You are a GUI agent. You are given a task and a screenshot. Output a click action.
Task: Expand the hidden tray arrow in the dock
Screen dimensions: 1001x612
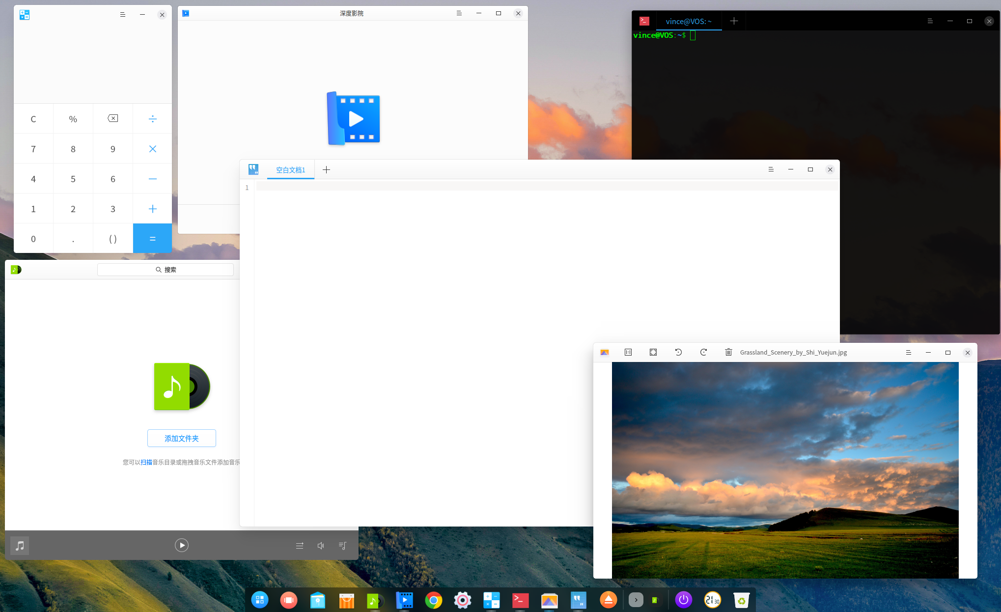(x=636, y=600)
